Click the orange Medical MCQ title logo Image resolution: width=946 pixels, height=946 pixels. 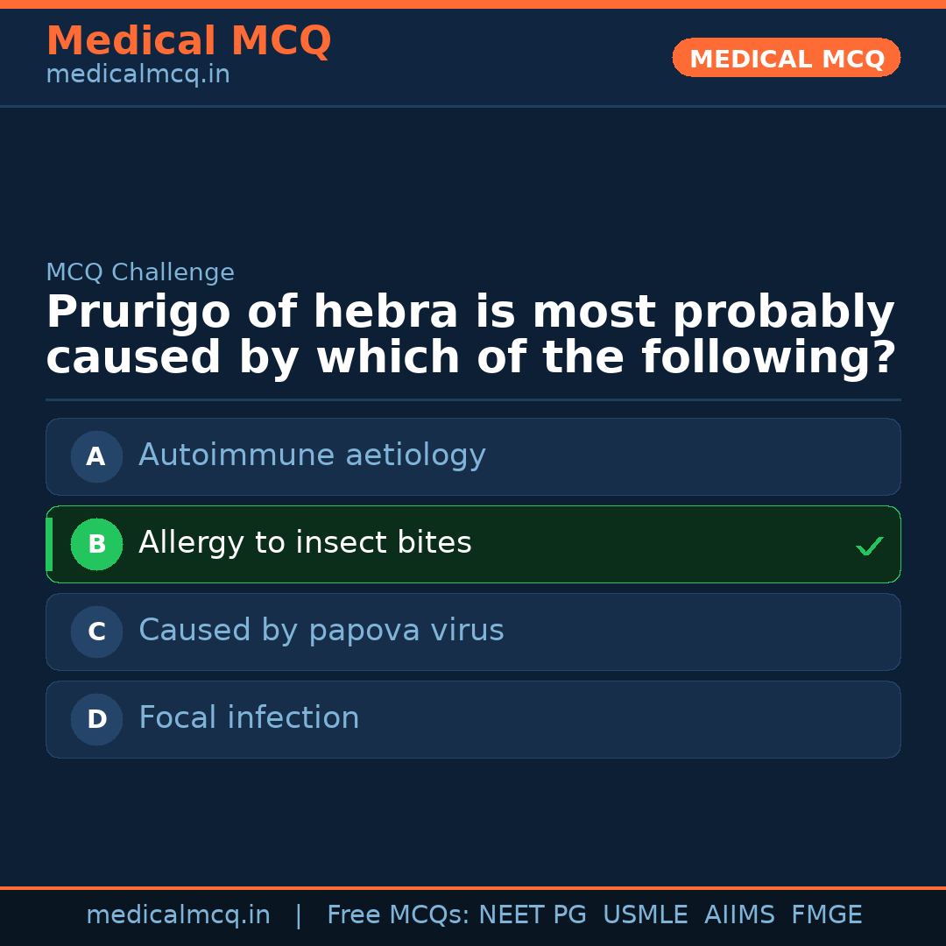coord(188,41)
